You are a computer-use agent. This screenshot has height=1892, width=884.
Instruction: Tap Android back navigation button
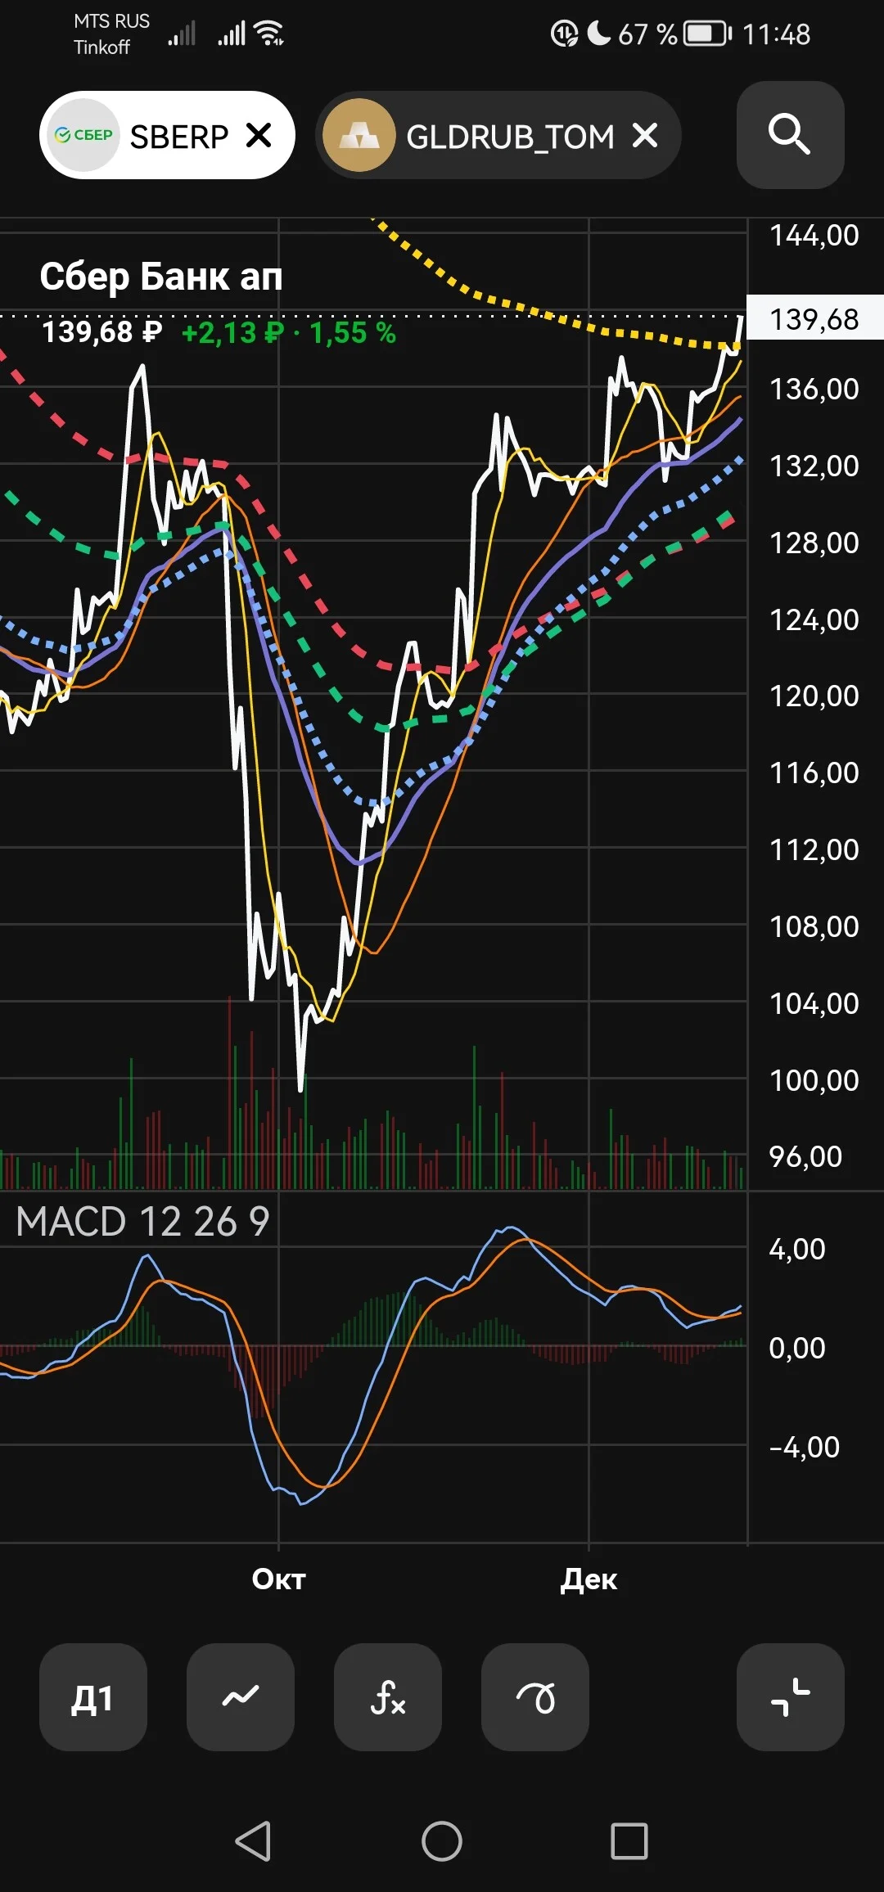click(x=254, y=1841)
